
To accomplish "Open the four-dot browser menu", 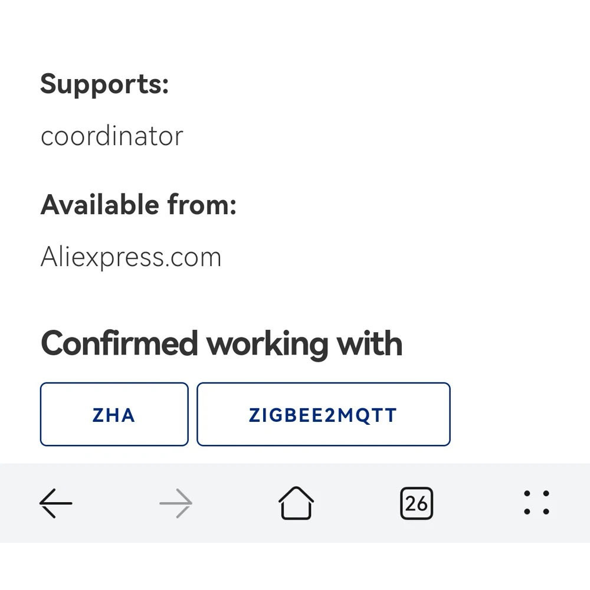I will tap(536, 503).
